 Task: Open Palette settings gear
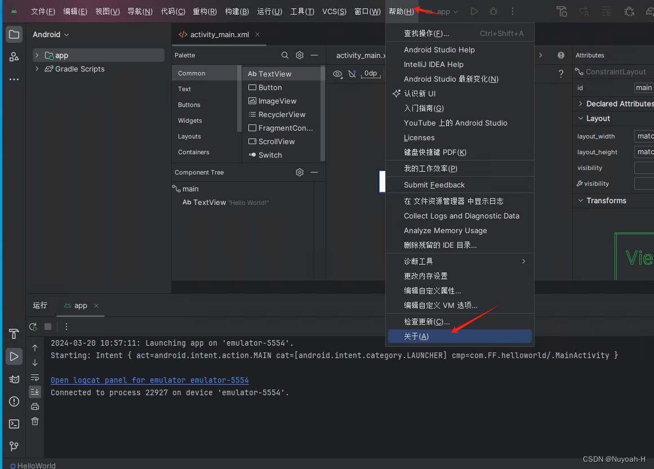click(x=300, y=55)
